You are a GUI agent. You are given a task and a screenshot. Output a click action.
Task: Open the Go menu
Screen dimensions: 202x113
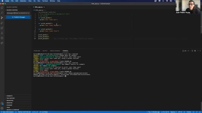point(34,1)
